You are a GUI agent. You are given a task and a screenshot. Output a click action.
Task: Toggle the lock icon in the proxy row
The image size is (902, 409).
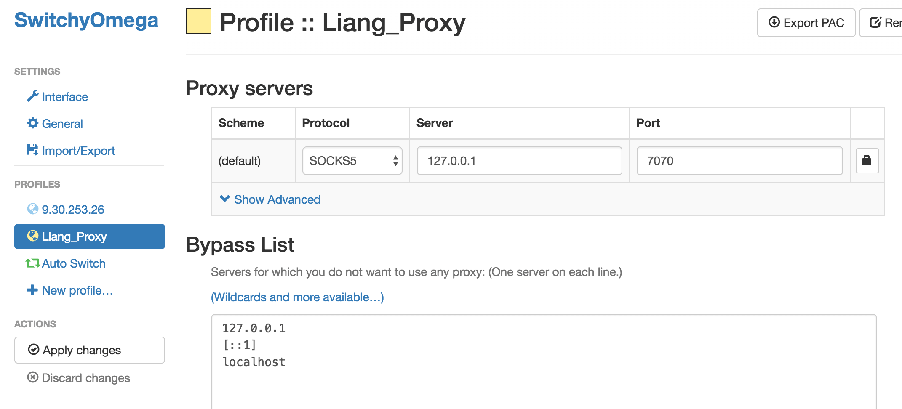tap(867, 161)
